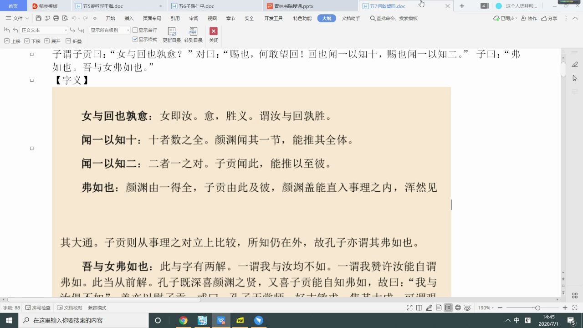
Task: Open the 特色功能 ribbon tab
Action: click(302, 18)
